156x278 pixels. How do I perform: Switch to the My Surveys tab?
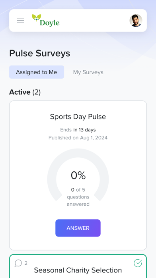click(88, 72)
